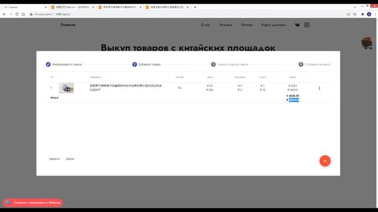Open browser extensions puzzle icon
378x212 pixels.
coord(362,14)
